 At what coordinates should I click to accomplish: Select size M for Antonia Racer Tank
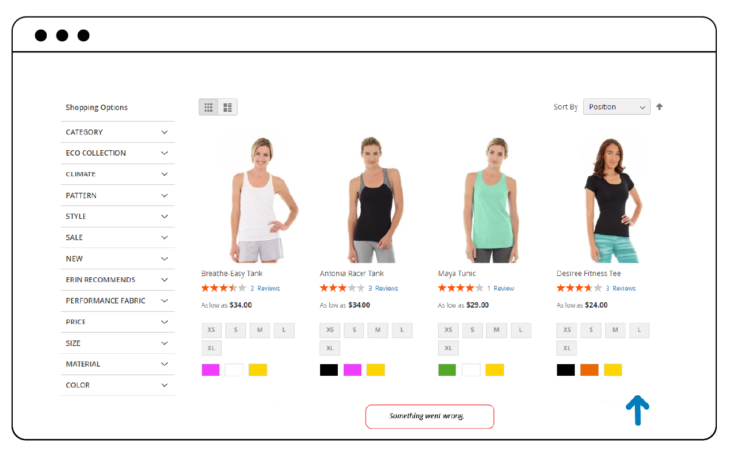coord(378,330)
